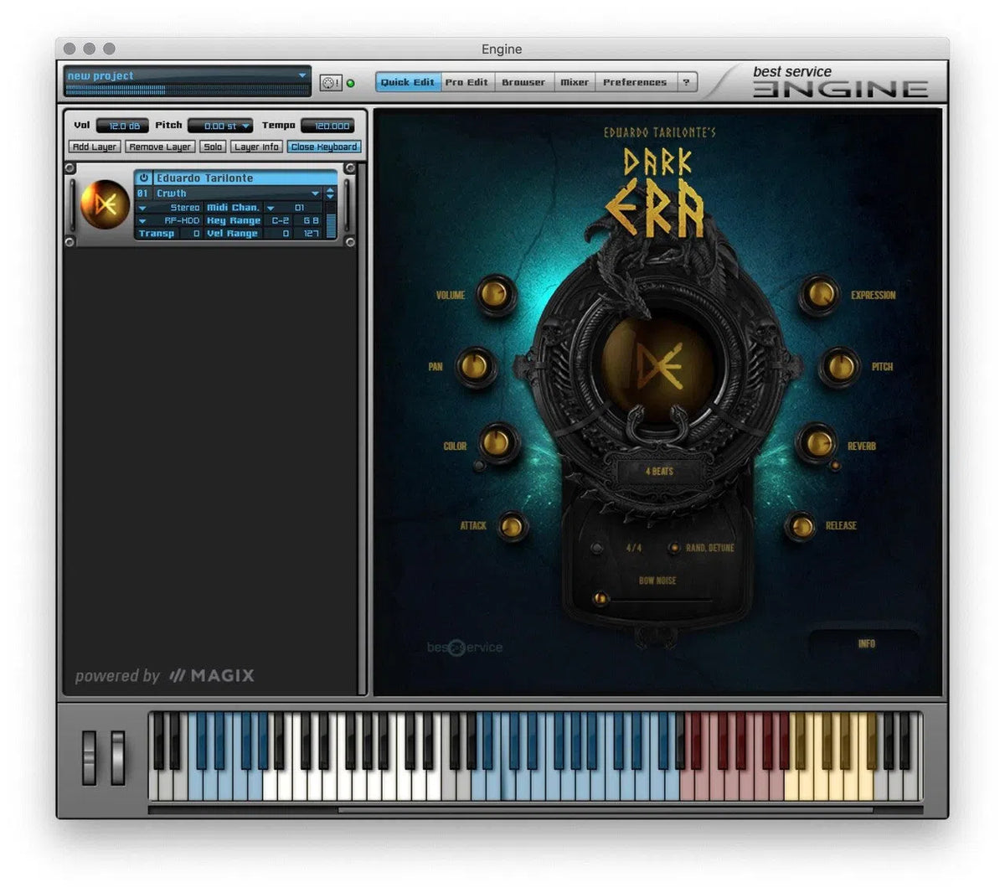
Task: Click the Dark Era layer logo orb
Action: [x=104, y=204]
